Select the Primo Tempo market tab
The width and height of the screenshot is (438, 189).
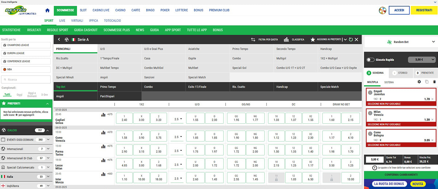coord(252,49)
